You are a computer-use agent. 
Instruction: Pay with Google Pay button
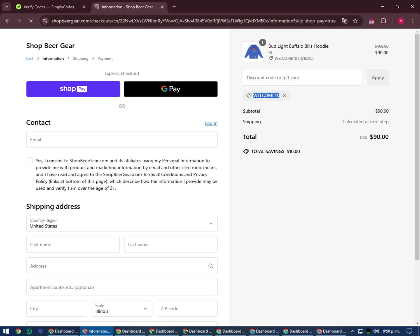point(171,89)
